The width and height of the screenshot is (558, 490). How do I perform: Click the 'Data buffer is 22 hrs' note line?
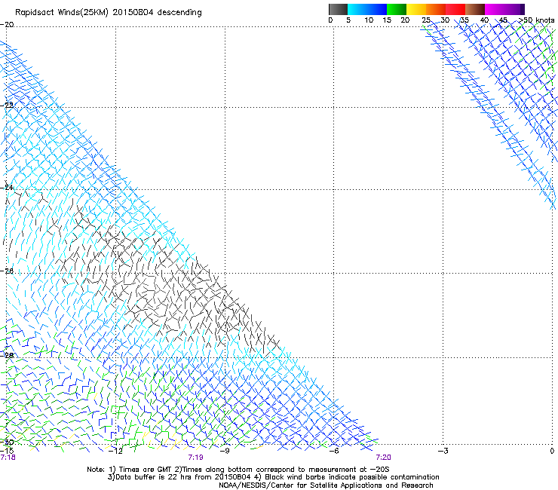(x=273, y=477)
